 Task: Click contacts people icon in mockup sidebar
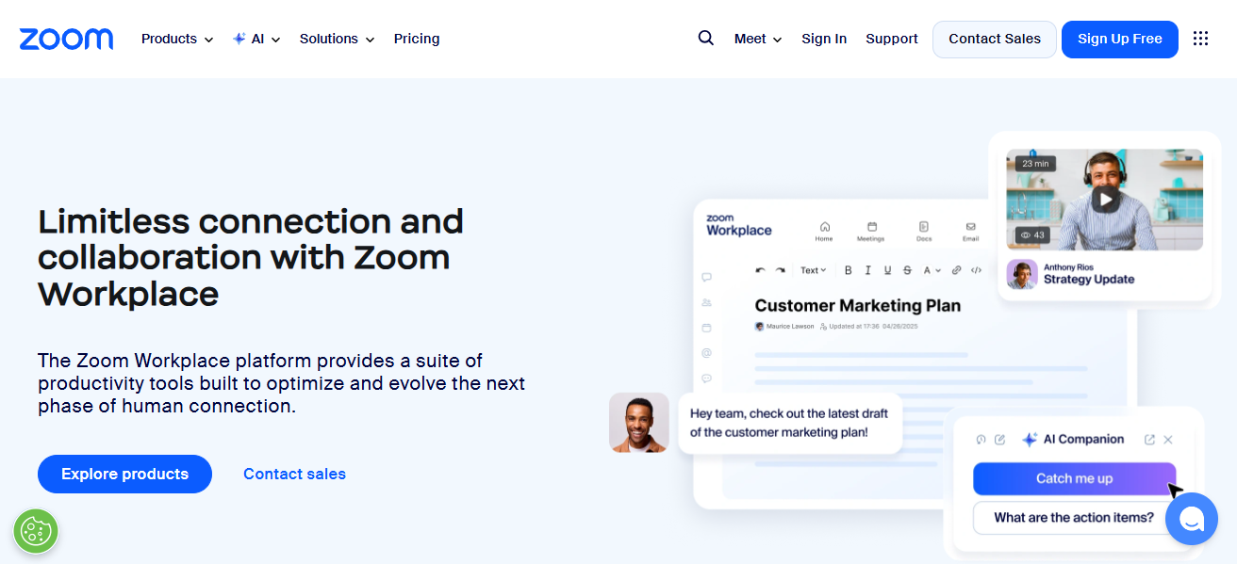click(706, 302)
